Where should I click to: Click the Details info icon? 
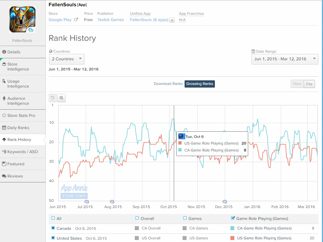click(x=4, y=52)
